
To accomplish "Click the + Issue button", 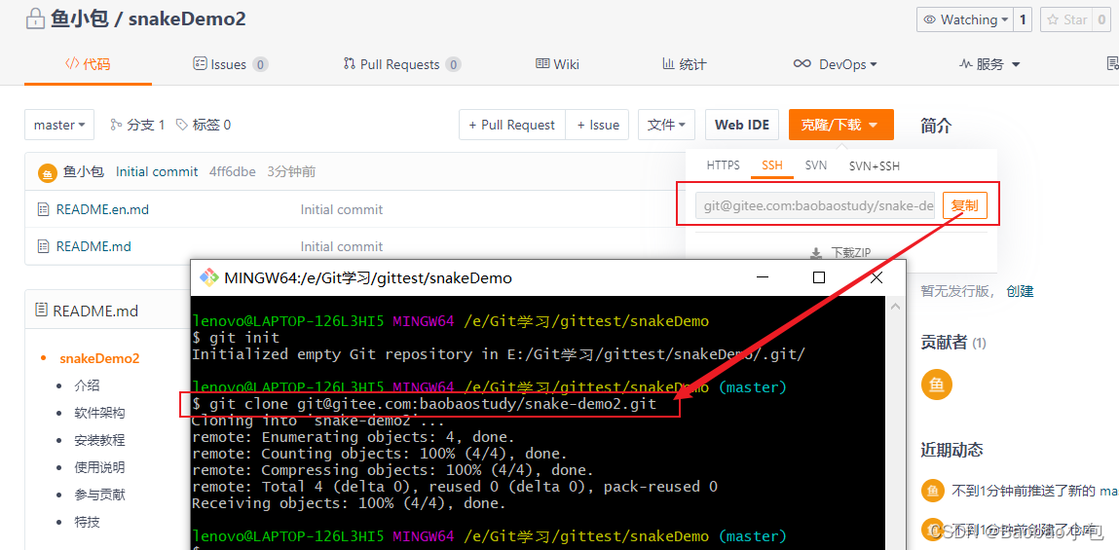I will point(597,125).
